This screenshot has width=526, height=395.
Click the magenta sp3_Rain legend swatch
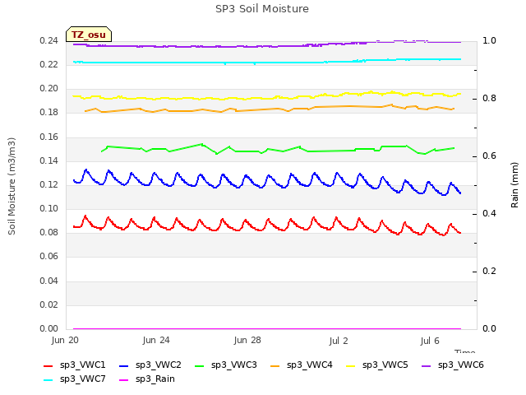[x=124, y=380]
